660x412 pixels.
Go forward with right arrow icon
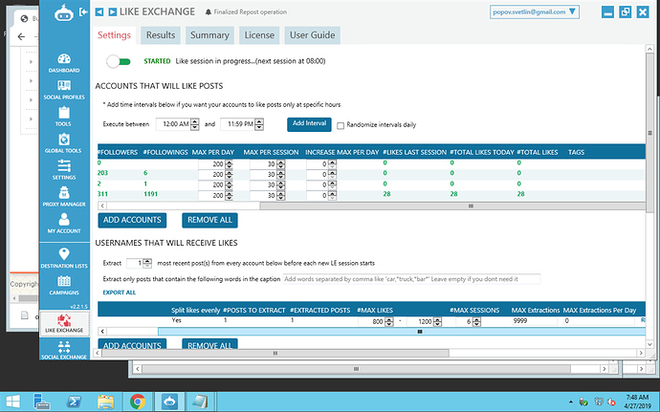[112, 11]
